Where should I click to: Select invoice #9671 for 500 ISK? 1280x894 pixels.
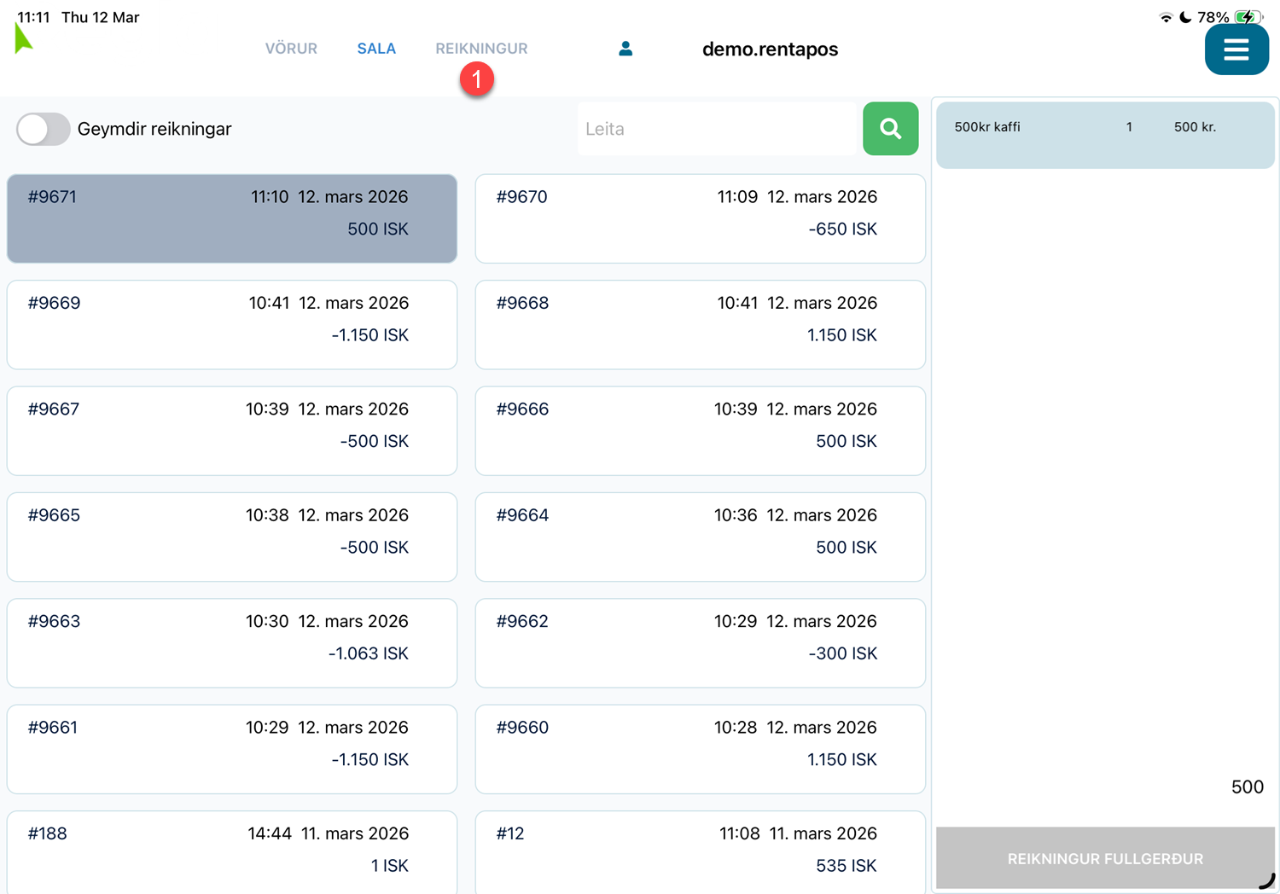pos(232,218)
